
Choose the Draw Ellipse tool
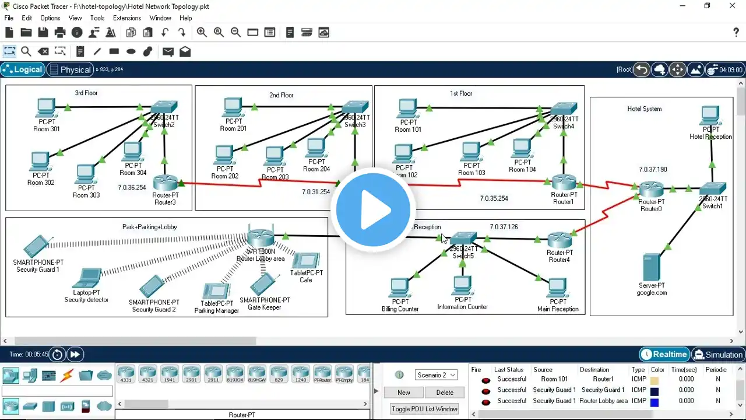[131, 51]
